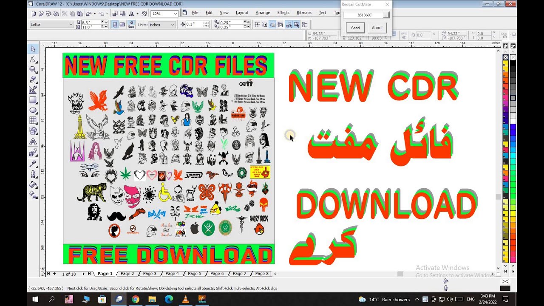Go to last page navigation arrow
The image size is (544, 306).
click(x=89, y=274)
